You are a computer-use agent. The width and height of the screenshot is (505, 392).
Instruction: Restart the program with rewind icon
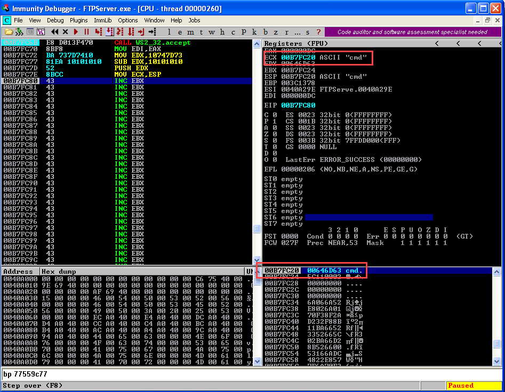55,32
